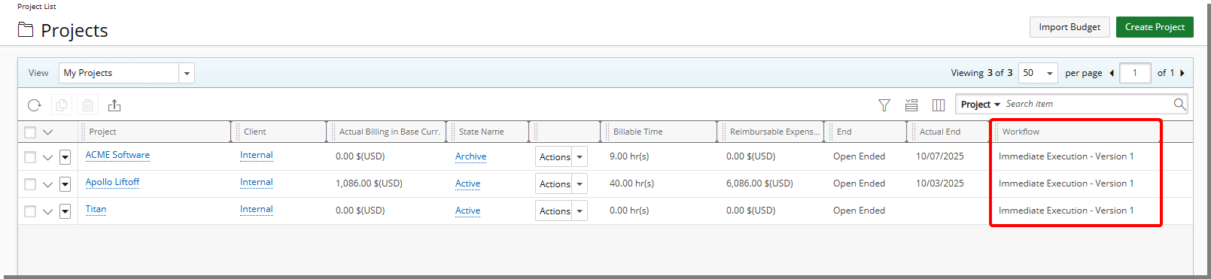Click the row grouping icon
The image size is (1211, 279).
click(x=911, y=105)
